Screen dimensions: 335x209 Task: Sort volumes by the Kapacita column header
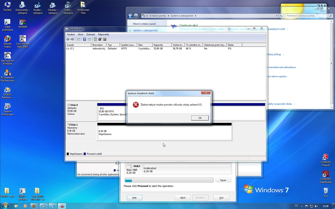(162, 45)
